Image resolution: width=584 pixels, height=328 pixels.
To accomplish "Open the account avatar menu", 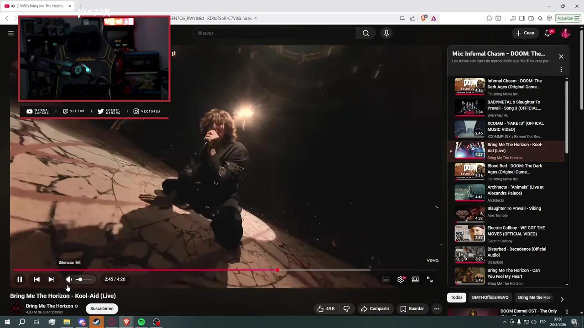I will click(x=565, y=33).
